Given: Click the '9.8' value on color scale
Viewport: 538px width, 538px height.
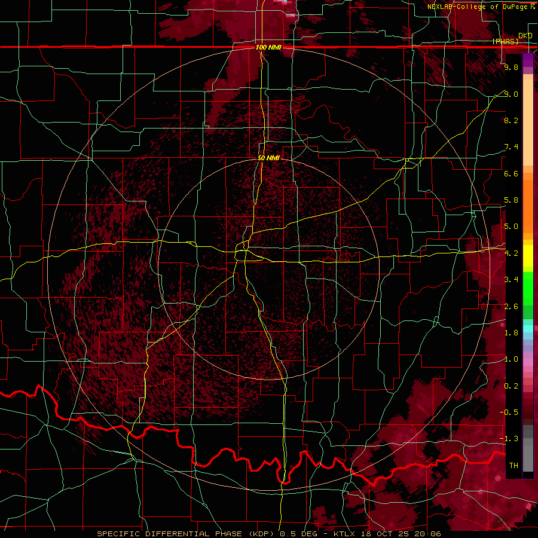Looking at the screenshot, I should (511, 67).
